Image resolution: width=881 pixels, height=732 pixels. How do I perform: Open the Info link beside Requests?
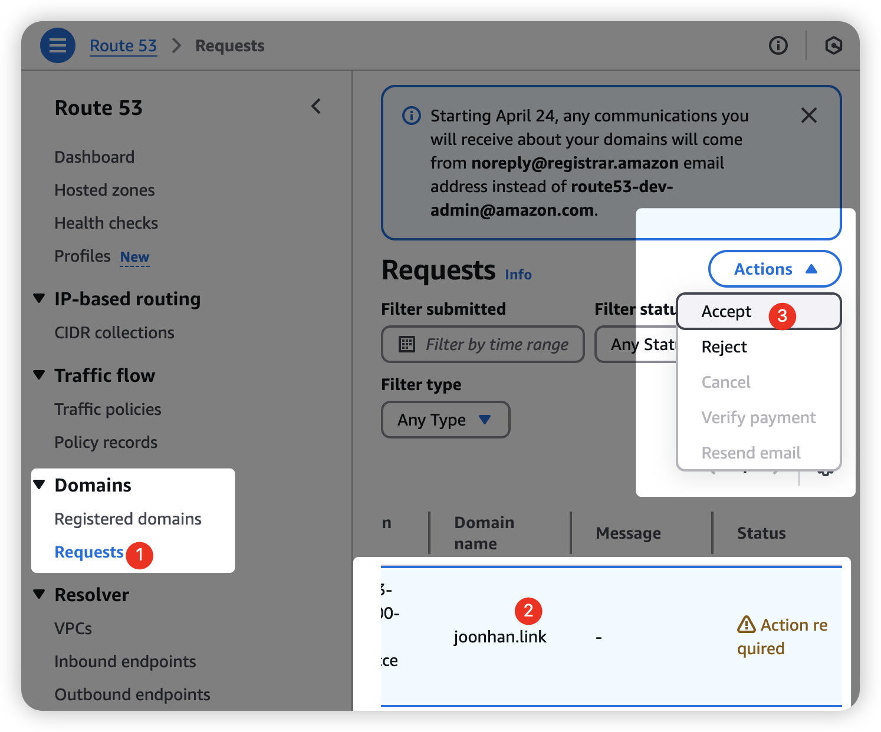click(x=518, y=275)
